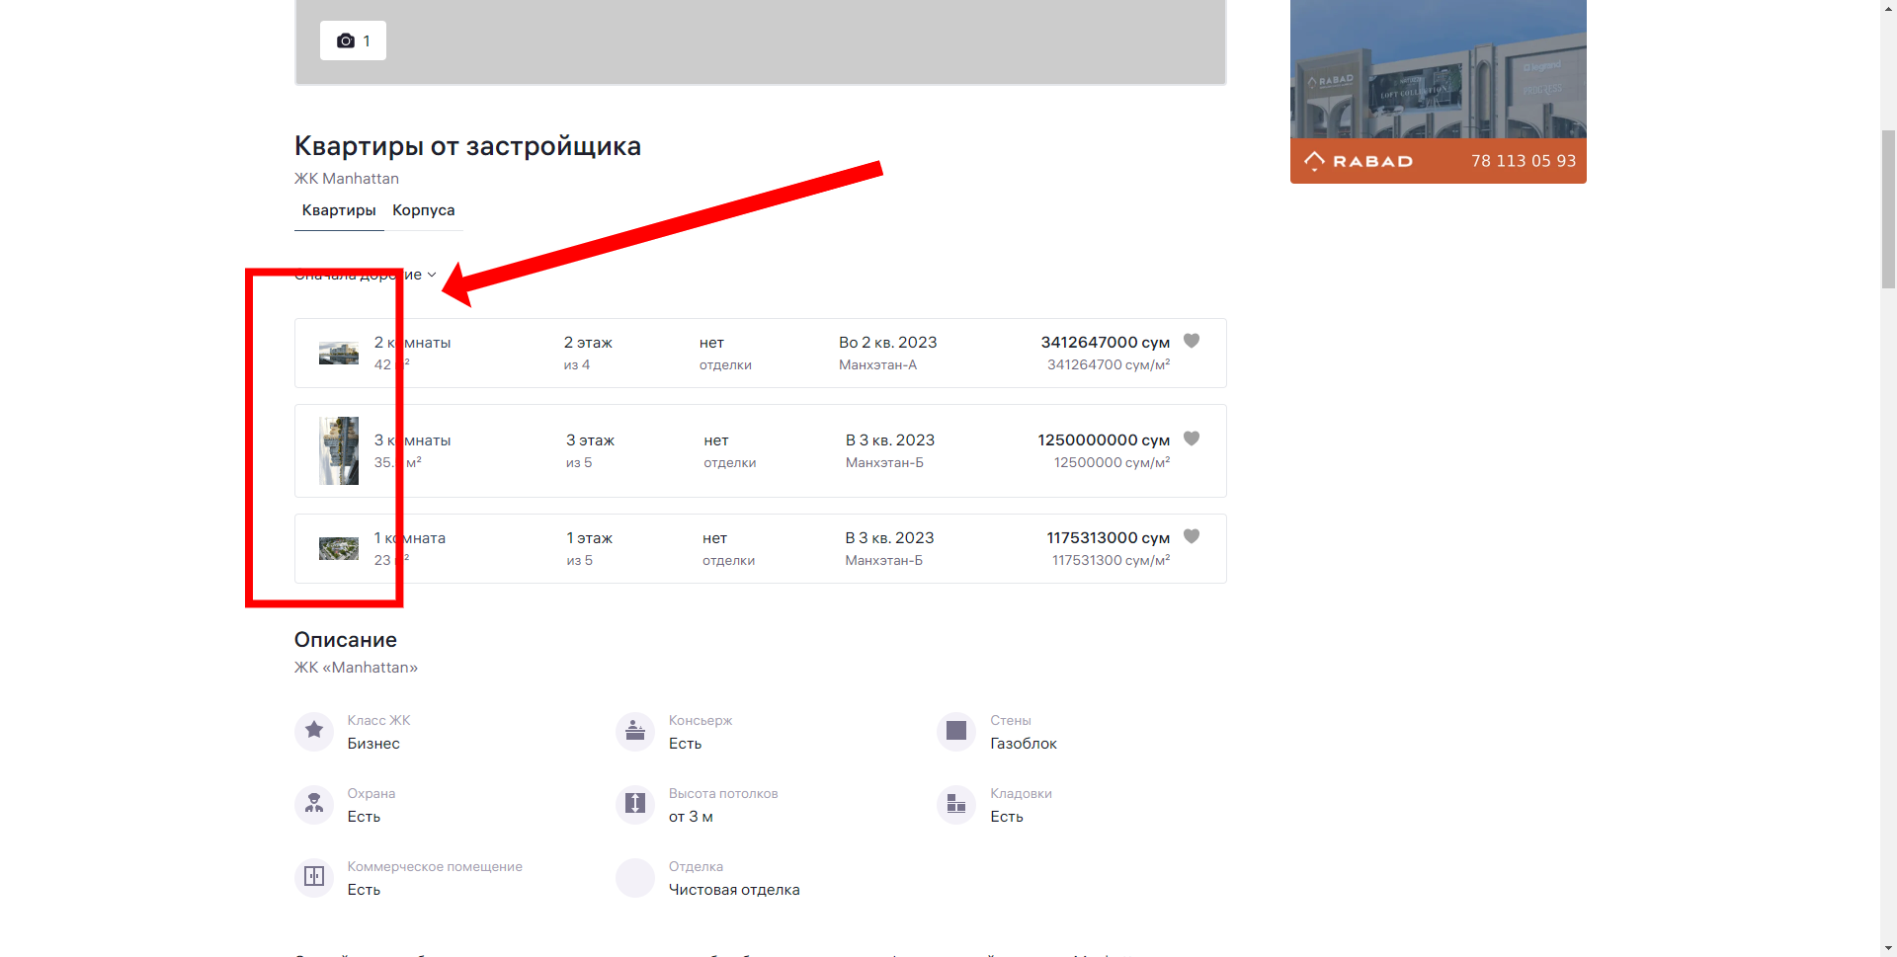The width and height of the screenshot is (1897, 957).
Task: Click 341264700 сум/м² price per meter
Action: (x=1109, y=364)
